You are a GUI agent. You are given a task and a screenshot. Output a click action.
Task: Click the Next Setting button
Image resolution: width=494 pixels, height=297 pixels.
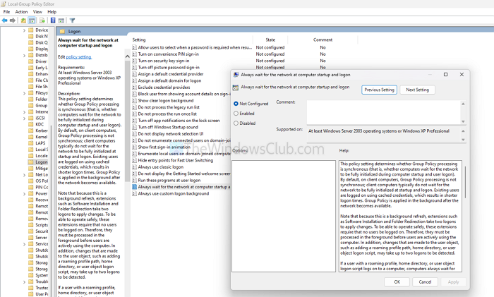pyautogui.click(x=418, y=90)
